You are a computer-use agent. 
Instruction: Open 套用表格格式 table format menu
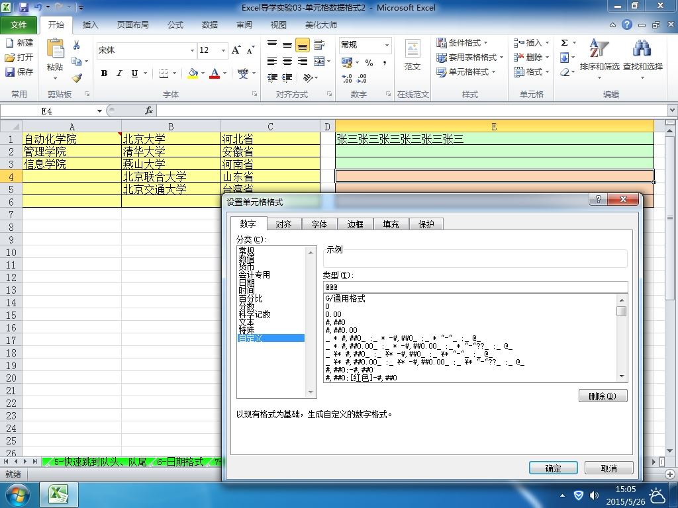click(469, 58)
